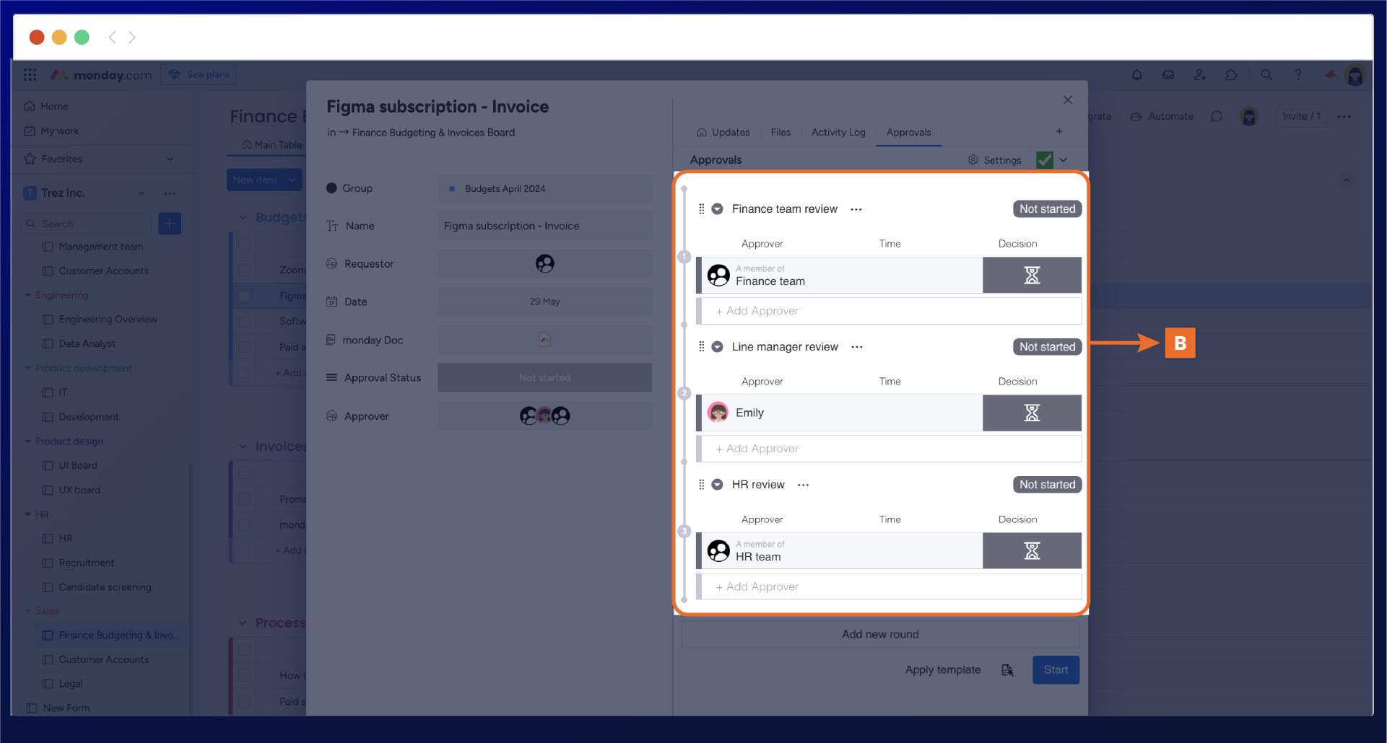Open the inbox tray icon

[1168, 75]
